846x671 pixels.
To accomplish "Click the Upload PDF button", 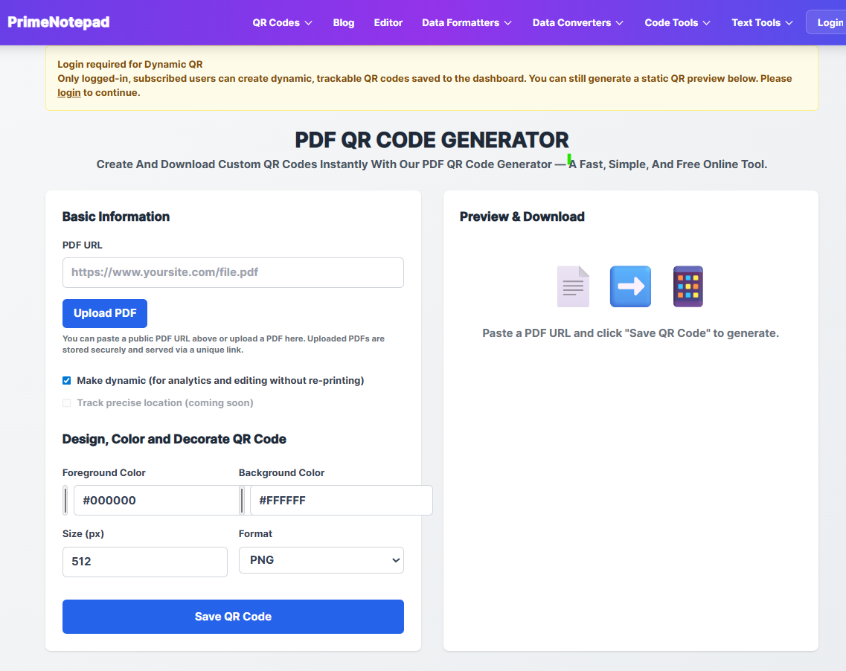I will pyautogui.click(x=104, y=313).
